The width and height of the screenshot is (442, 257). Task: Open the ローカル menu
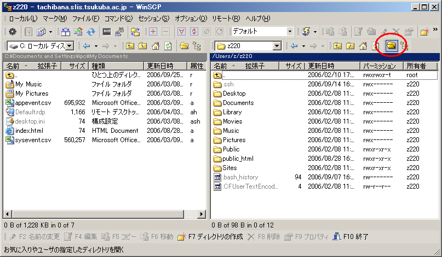(x=23, y=19)
